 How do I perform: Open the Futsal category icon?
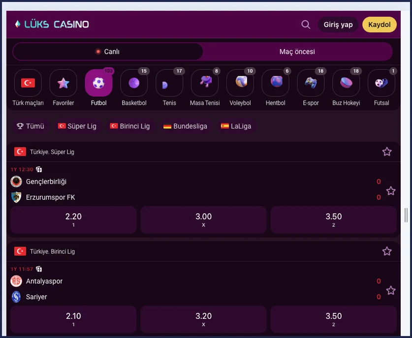(381, 83)
